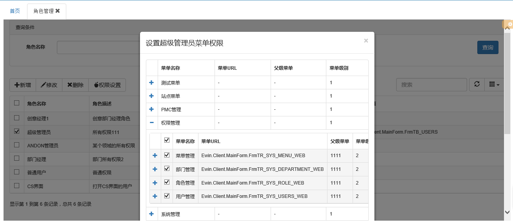
Task: Uncheck the 角色管理 checkbox in dialog
Action: (167, 182)
